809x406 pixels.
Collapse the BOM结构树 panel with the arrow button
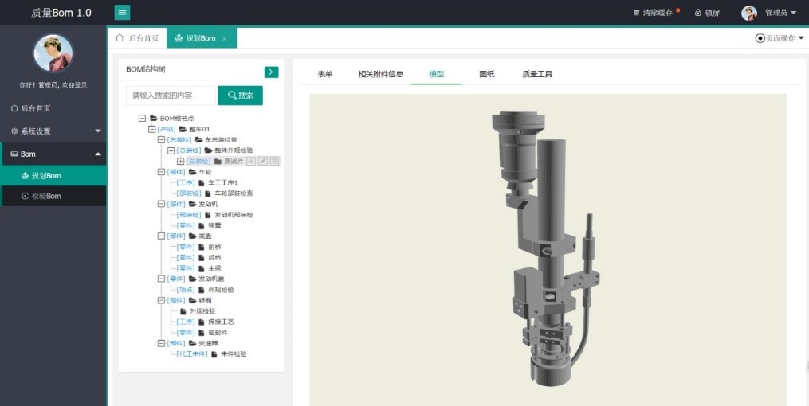[271, 72]
